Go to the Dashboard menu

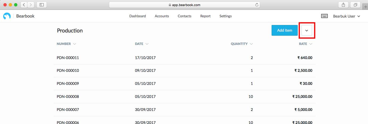tap(138, 16)
